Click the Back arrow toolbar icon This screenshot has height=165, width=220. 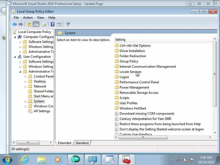click(x=15, y=24)
